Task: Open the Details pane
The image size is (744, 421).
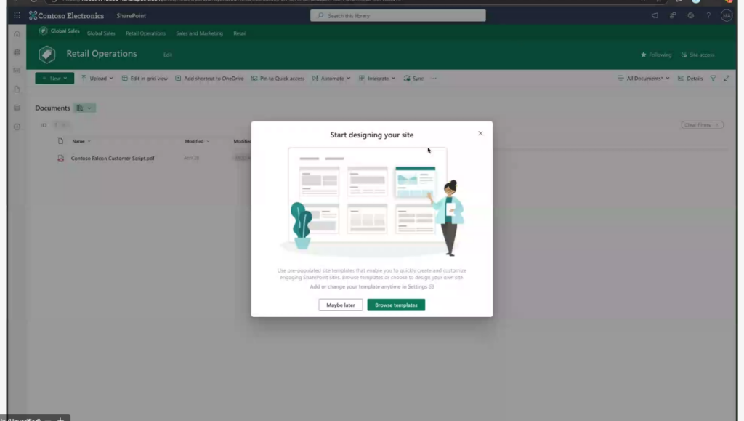Action: tap(690, 79)
